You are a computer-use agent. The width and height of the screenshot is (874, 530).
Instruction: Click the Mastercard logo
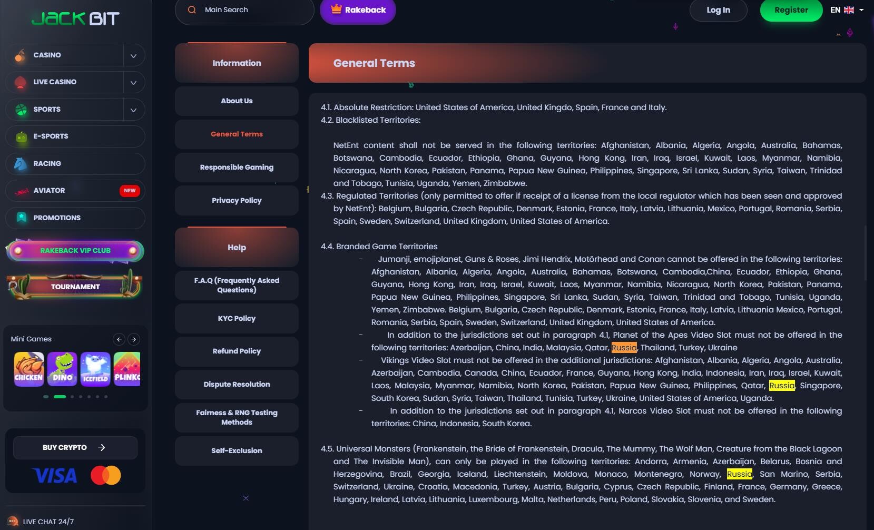tap(106, 475)
